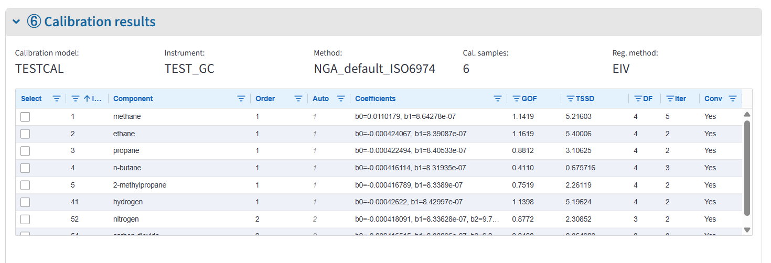Click the ascending sort arrow in index column

(87, 98)
